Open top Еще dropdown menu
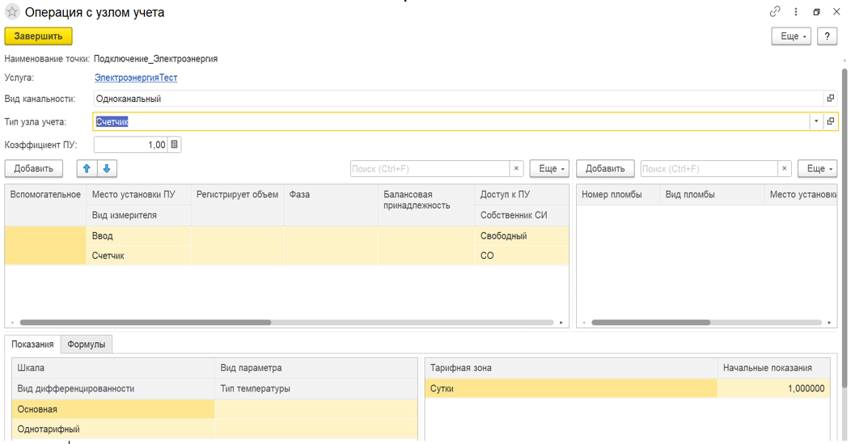 click(791, 36)
